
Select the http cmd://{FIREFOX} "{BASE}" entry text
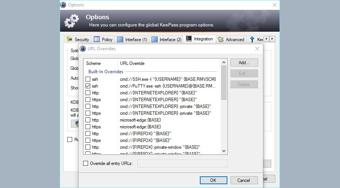tap(145, 133)
